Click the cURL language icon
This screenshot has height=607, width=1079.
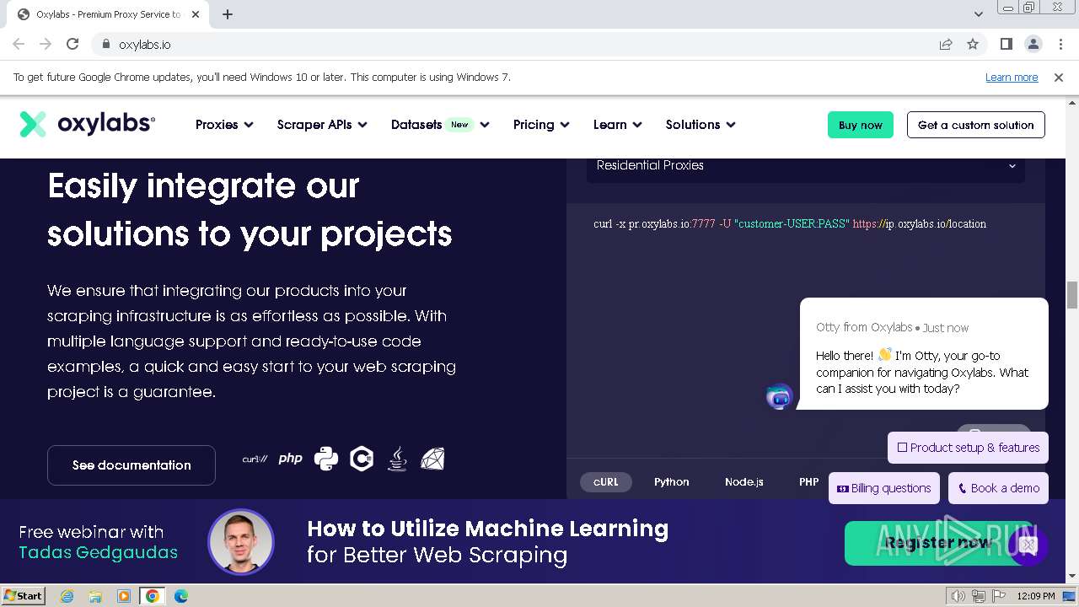[x=255, y=459]
